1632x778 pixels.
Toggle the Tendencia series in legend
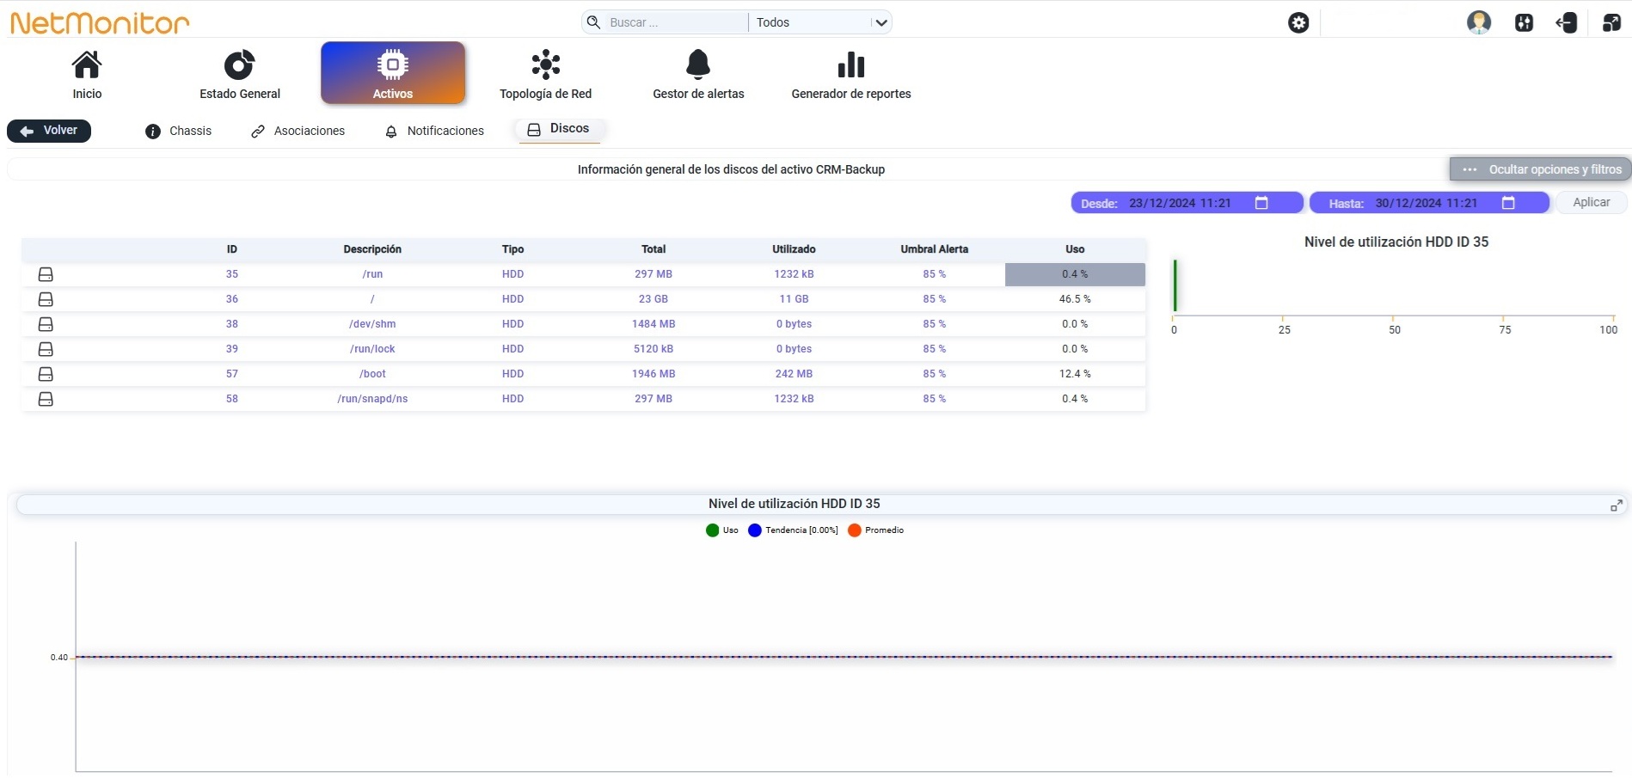point(793,530)
